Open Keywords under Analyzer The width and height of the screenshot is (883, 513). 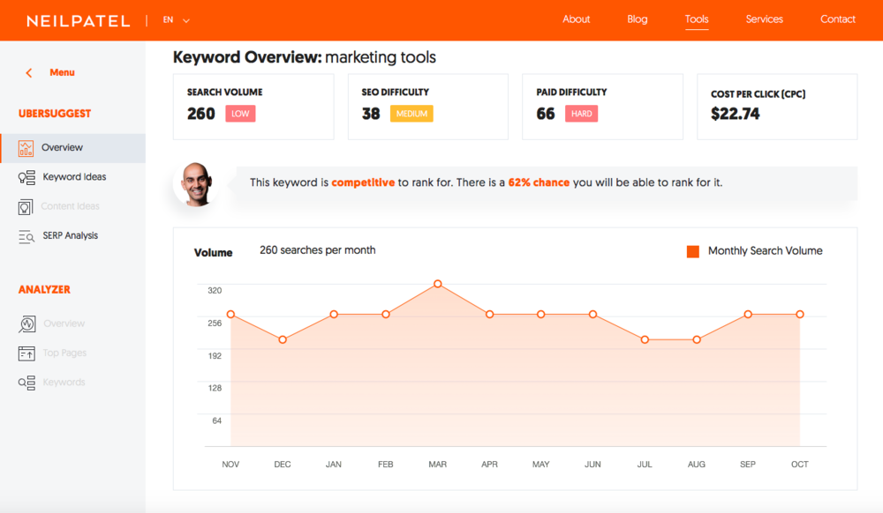click(64, 382)
